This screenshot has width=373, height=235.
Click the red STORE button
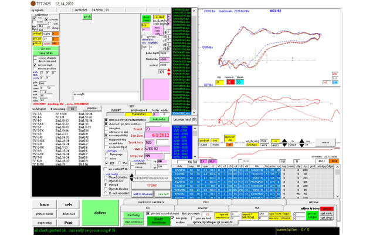pos(151,186)
